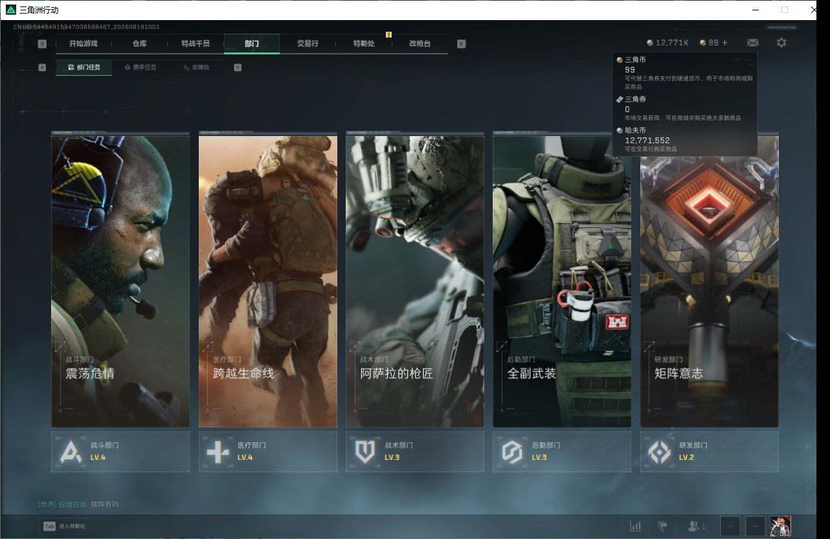
Task: Click the A key hint beside 部门任务
Action: (42, 67)
